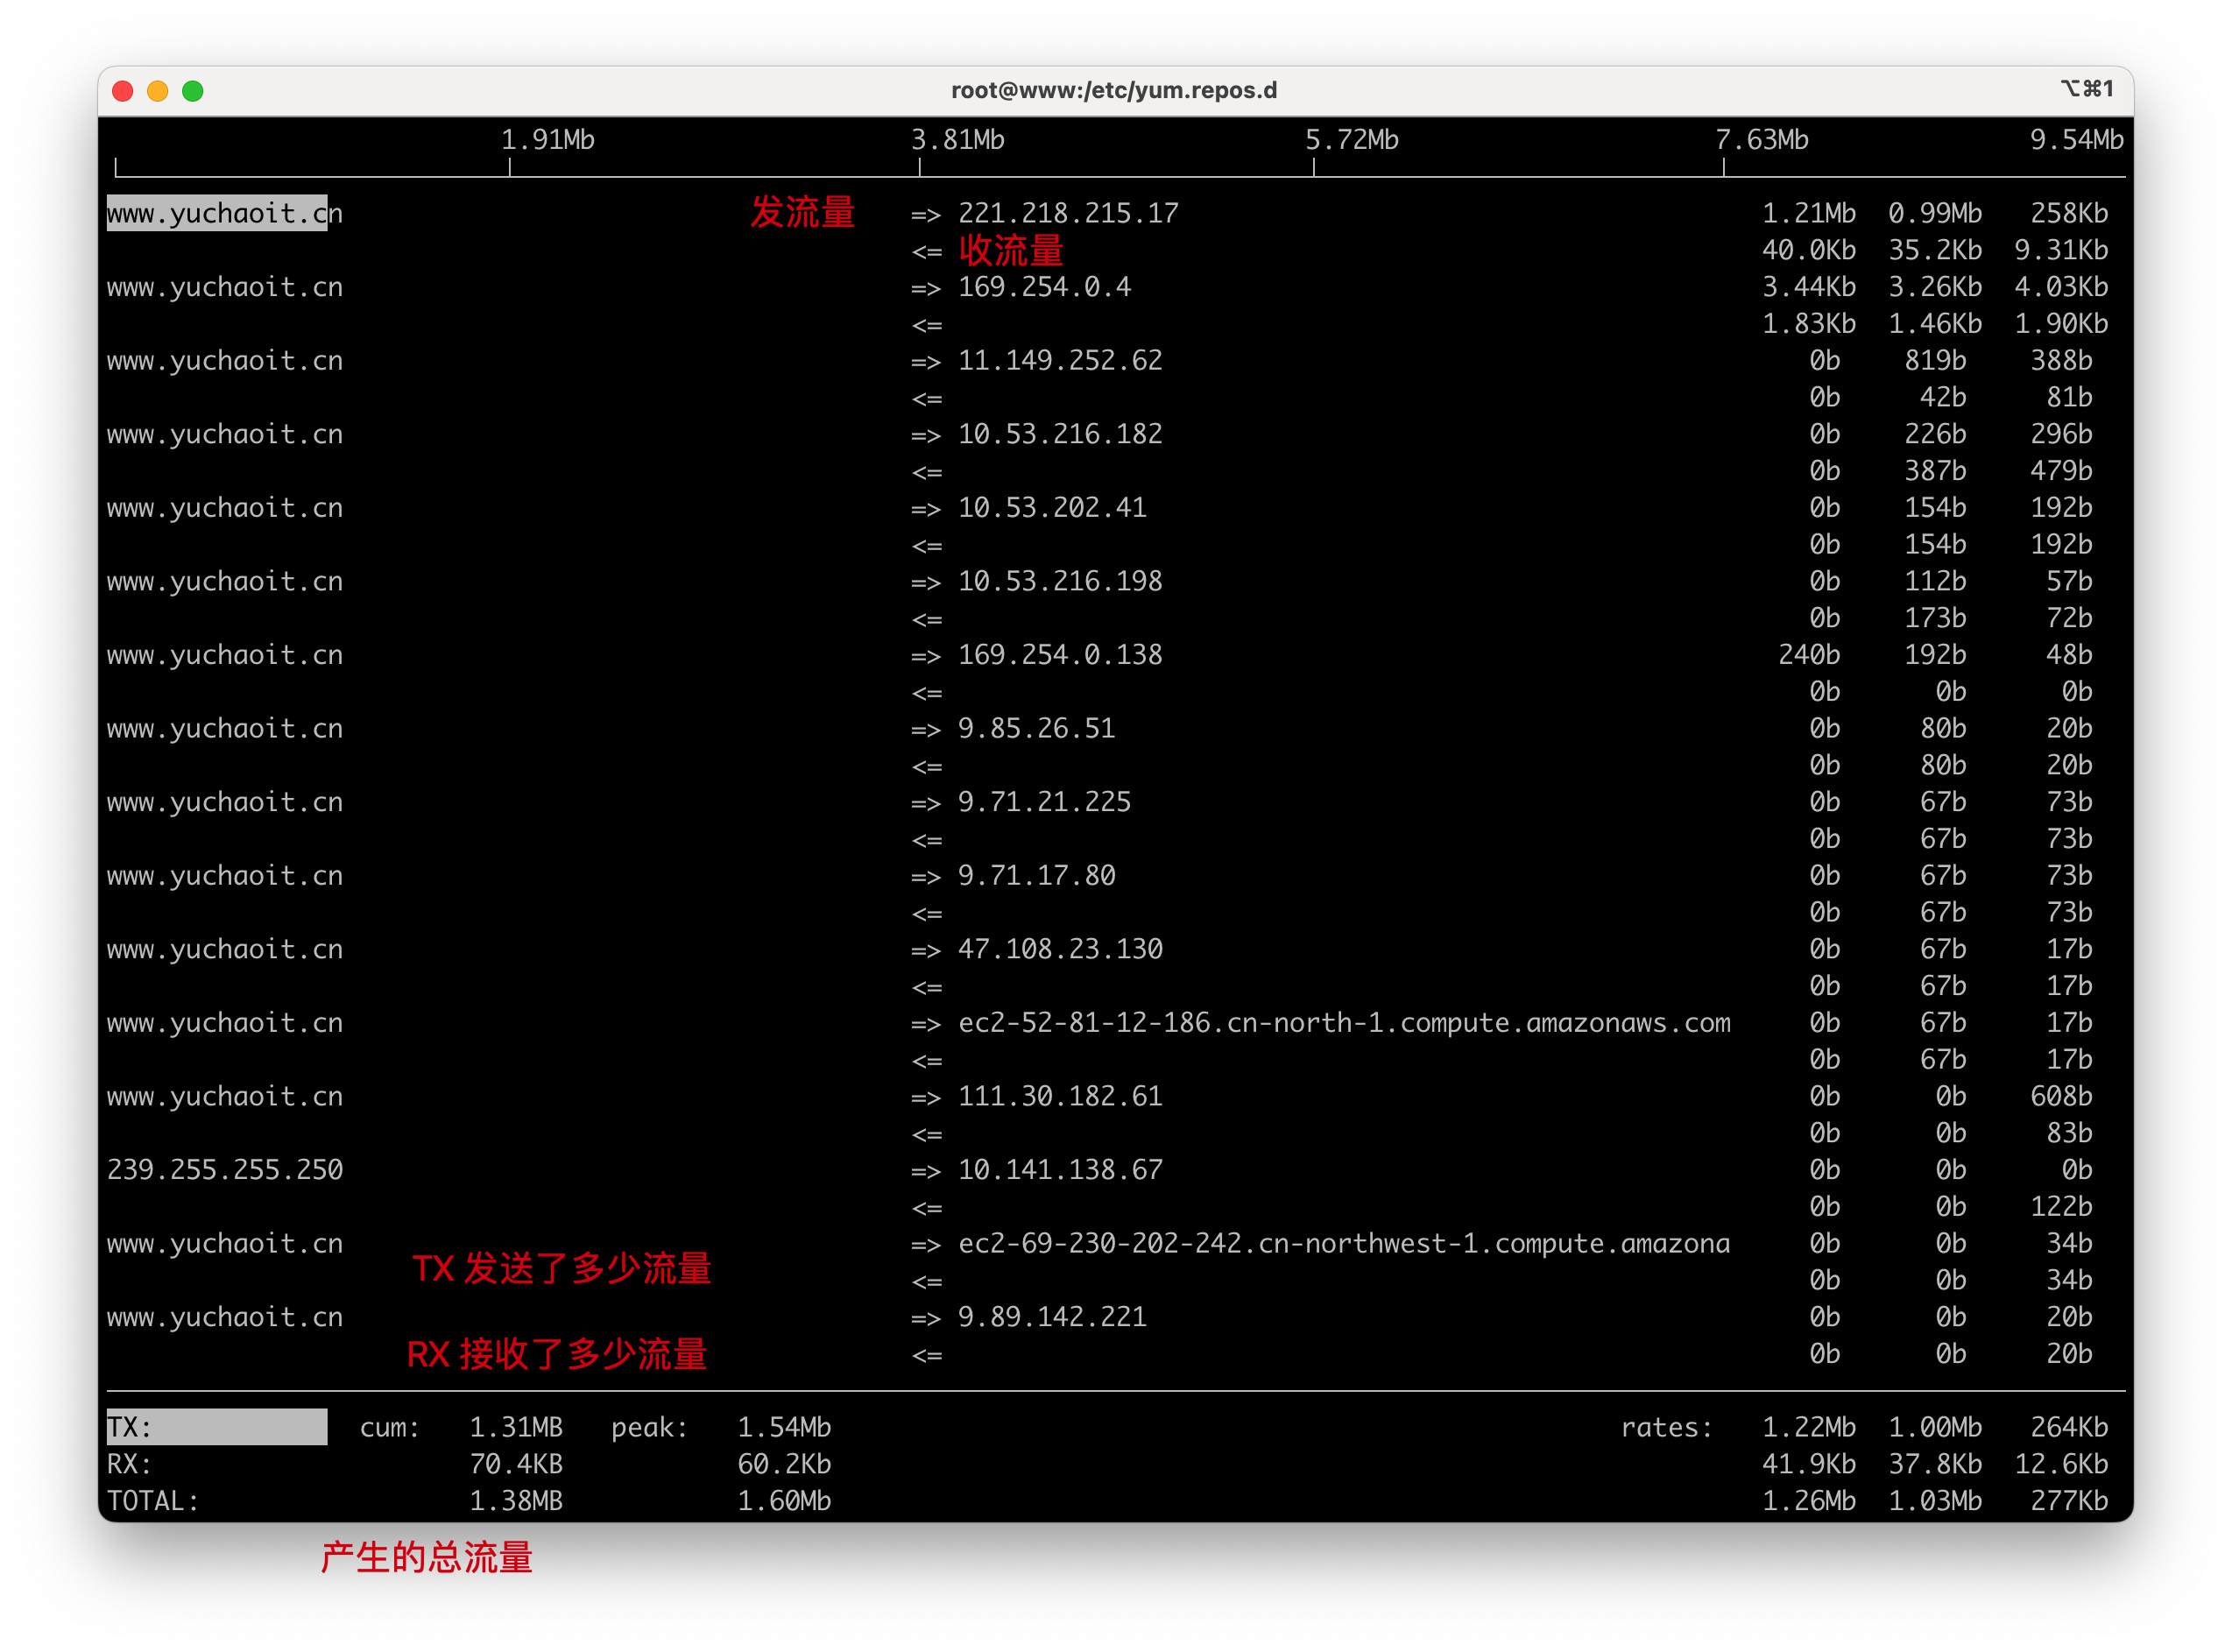Click the 221.218.215.17 destination address
The height and width of the screenshot is (1652, 2232).
coord(1068,213)
